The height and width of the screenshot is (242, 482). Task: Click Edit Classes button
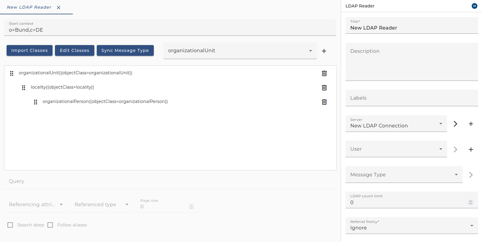click(75, 50)
